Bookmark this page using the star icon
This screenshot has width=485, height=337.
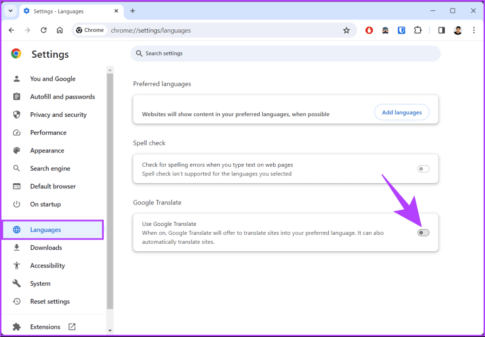tap(346, 30)
